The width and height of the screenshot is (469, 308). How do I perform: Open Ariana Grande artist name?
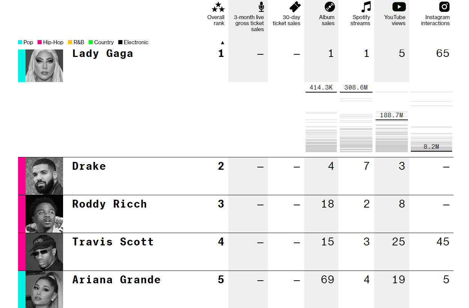[116, 280]
